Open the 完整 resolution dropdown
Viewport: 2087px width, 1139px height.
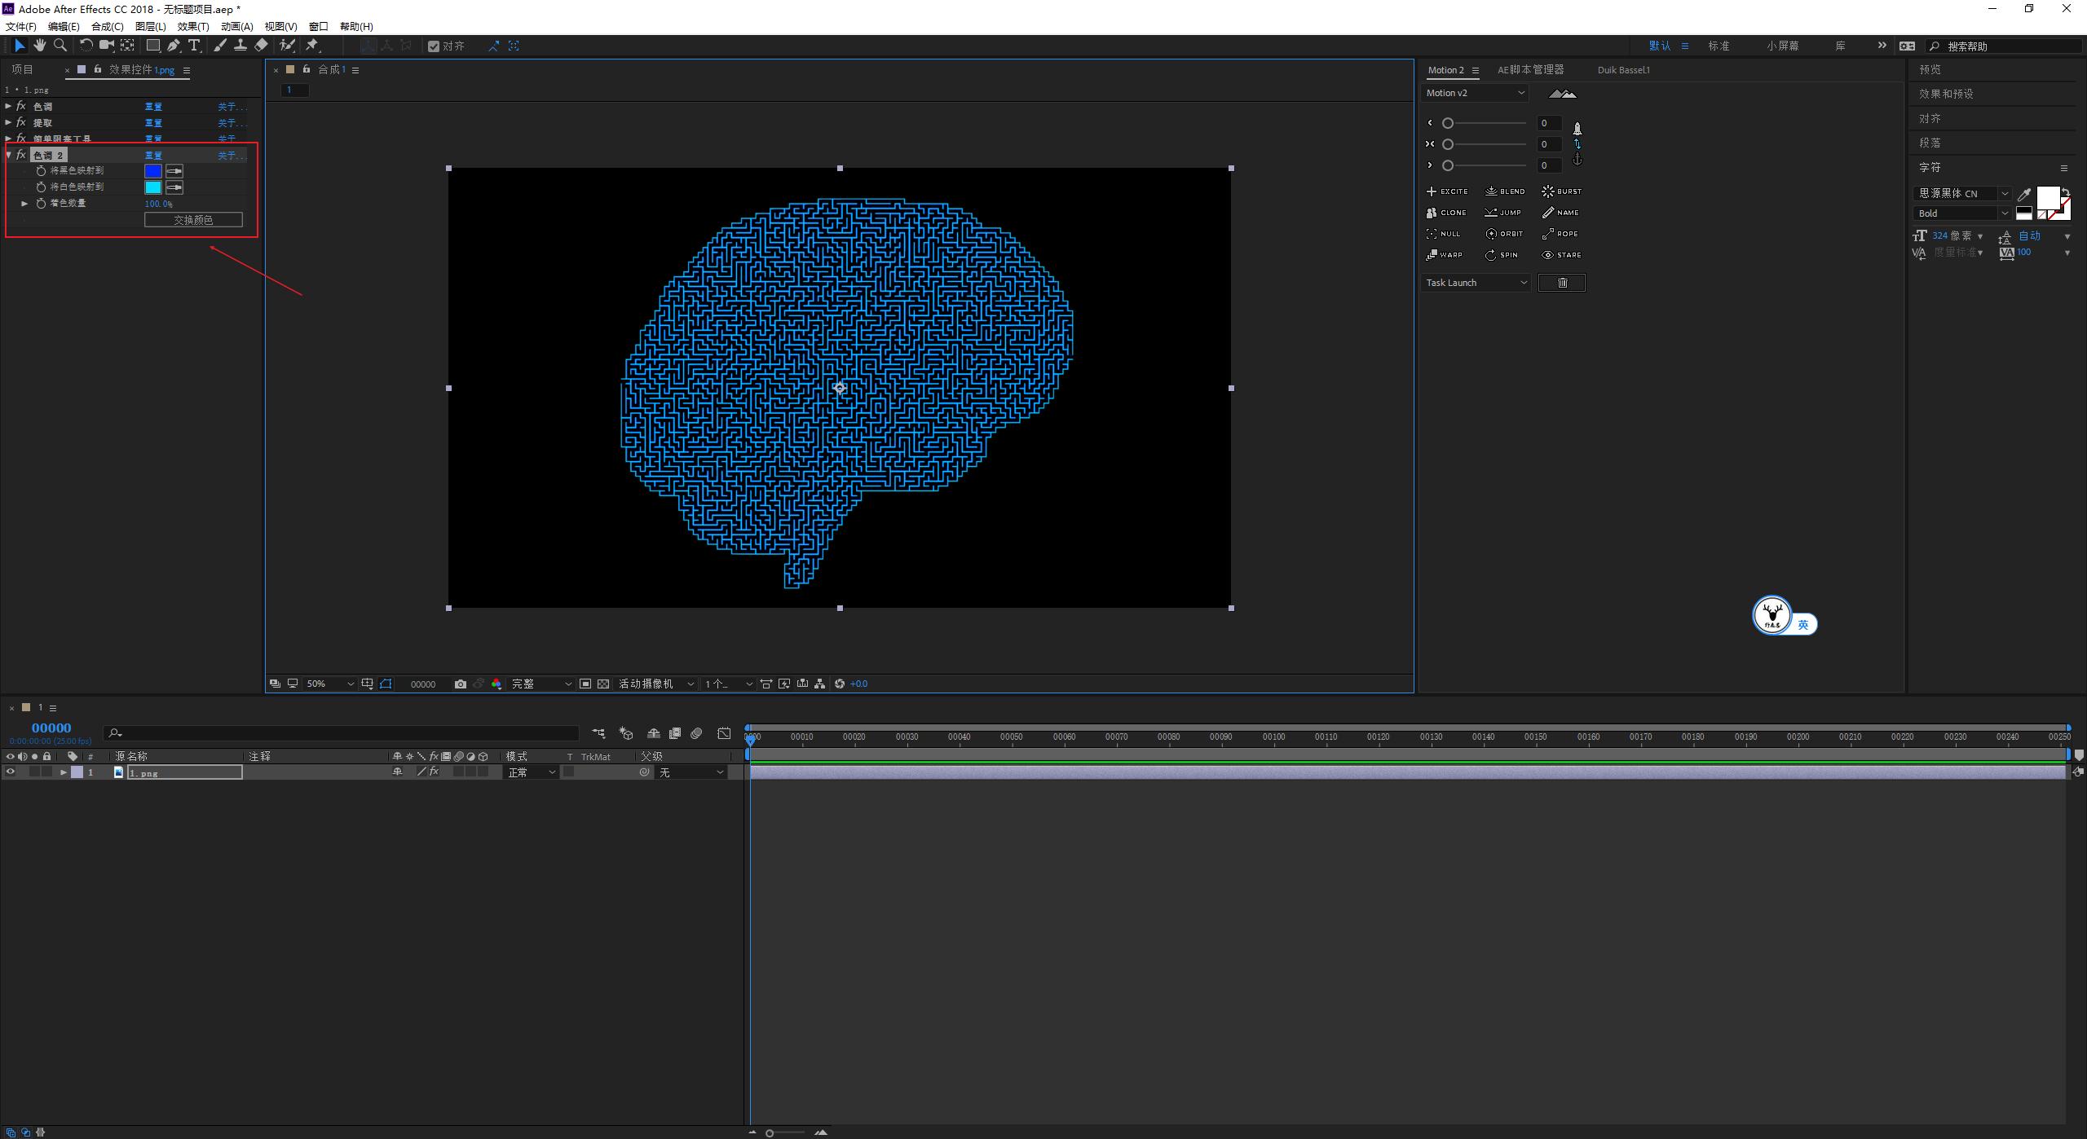[x=541, y=684]
